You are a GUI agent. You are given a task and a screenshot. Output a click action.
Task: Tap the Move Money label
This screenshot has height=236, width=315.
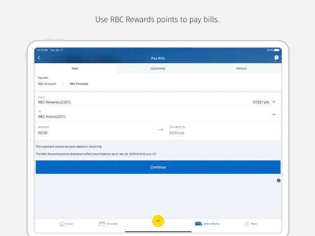[x=212, y=224]
